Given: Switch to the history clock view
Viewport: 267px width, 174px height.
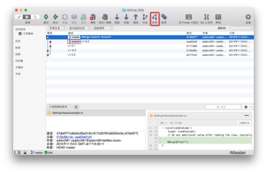Looking at the screenshot, I should pos(27,17).
